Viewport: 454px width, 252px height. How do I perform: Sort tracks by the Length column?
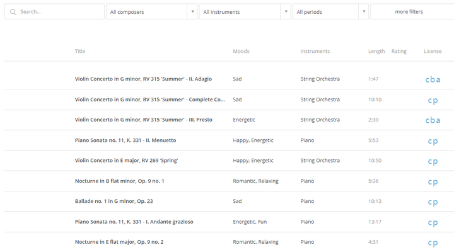coord(376,51)
